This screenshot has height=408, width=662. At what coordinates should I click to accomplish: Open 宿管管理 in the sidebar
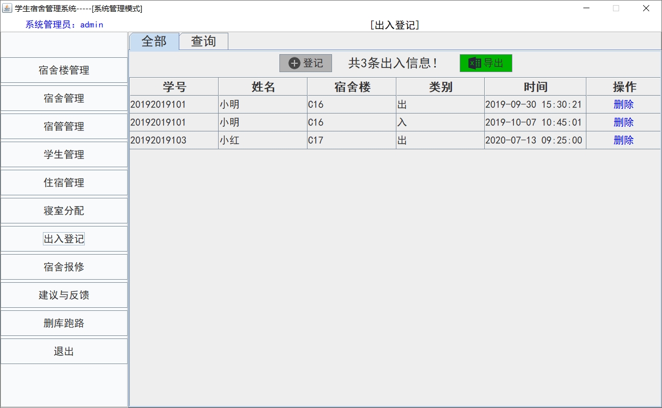click(x=64, y=126)
